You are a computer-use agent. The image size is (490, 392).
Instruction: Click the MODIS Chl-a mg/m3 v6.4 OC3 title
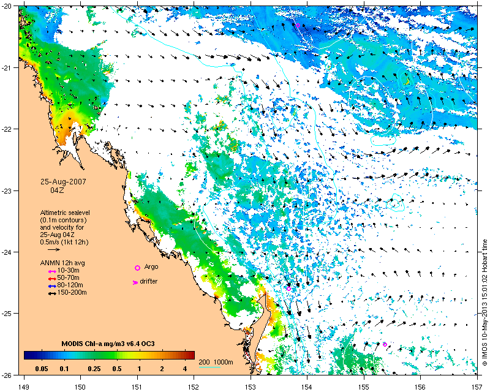108,344
